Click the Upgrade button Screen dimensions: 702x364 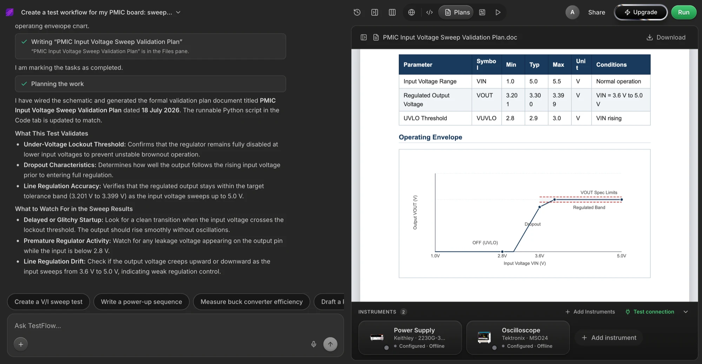tap(641, 12)
